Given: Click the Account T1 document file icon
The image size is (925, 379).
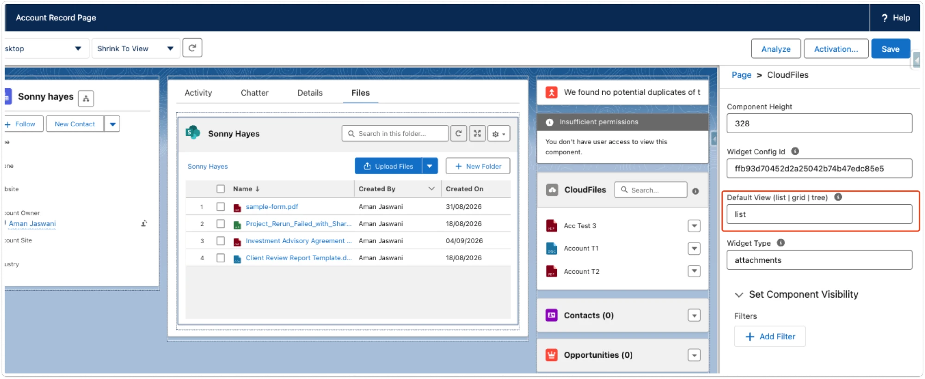Looking at the screenshot, I should click(551, 249).
